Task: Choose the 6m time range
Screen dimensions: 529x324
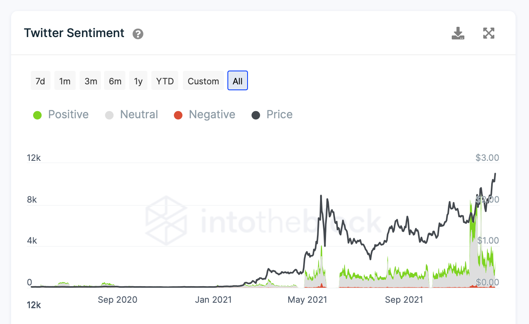Action: pos(115,81)
